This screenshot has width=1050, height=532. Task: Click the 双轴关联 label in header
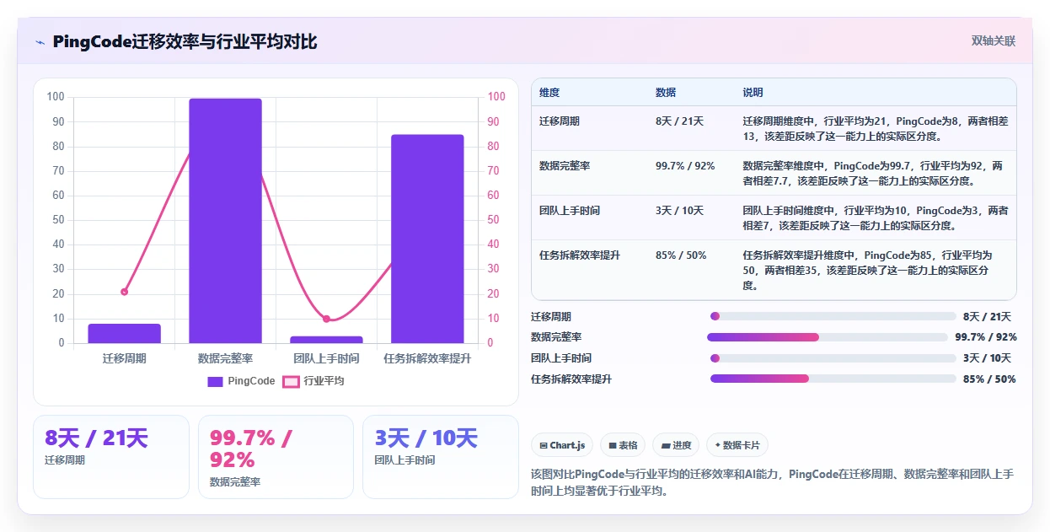pos(994,40)
